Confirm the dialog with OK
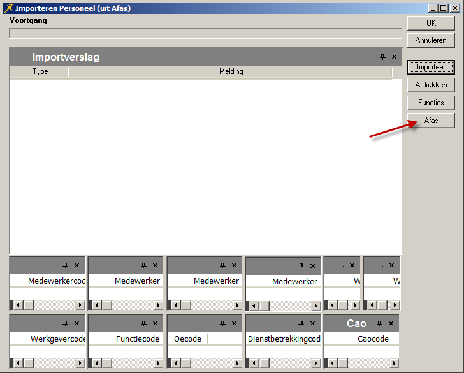 431,23
